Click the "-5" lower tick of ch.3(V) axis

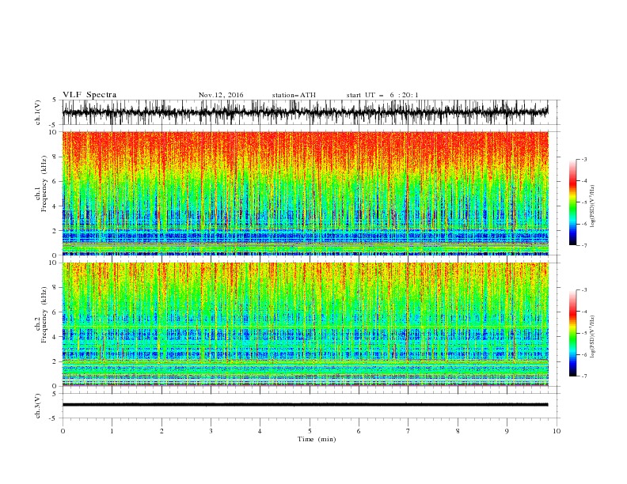(52, 418)
